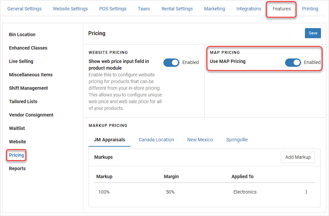The width and height of the screenshot is (329, 216).
Task: Open Shift Management in the sidebar
Action: pyautogui.click(x=28, y=88)
